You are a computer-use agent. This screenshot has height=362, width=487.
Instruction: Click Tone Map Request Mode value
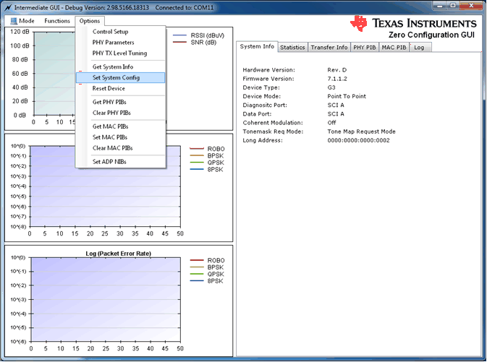pos(361,132)
